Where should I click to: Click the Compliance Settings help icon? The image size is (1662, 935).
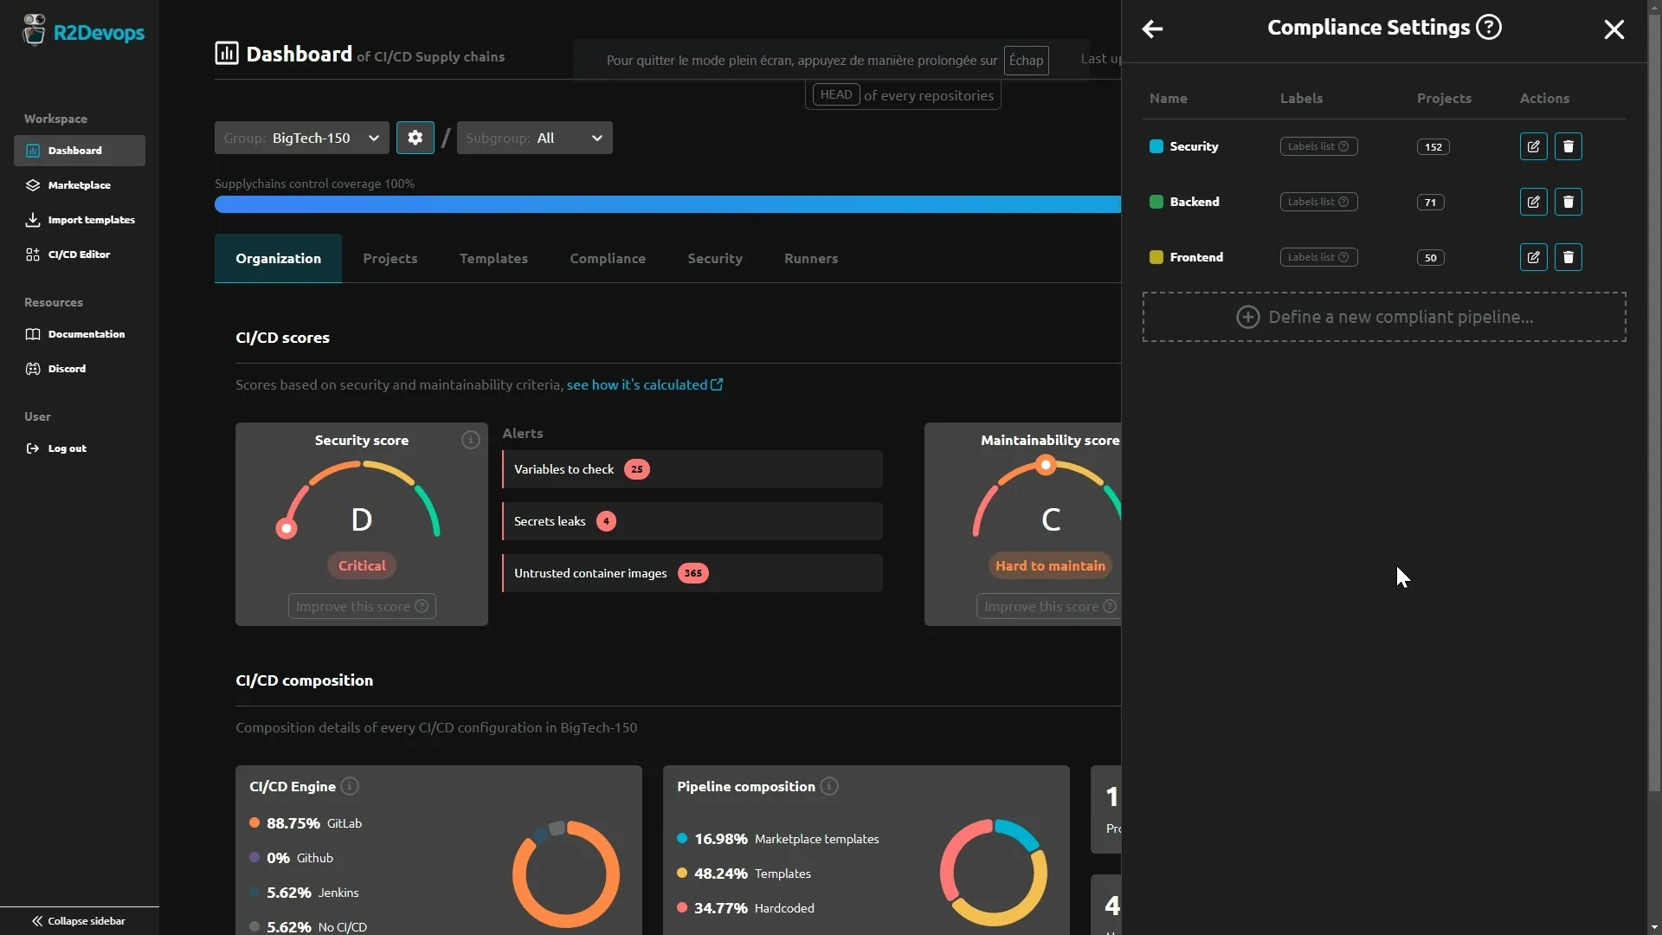coord(1488,27)
